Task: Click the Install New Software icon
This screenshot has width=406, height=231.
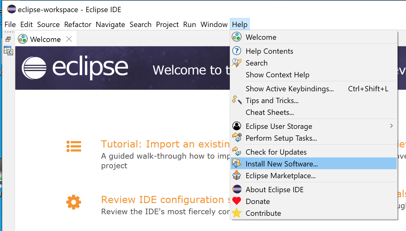Action: [x=237, y=164]
